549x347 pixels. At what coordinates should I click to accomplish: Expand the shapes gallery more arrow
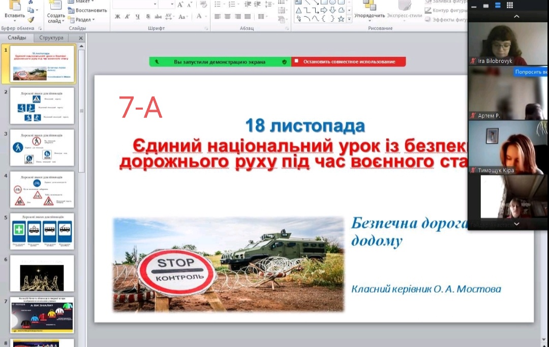349,19
